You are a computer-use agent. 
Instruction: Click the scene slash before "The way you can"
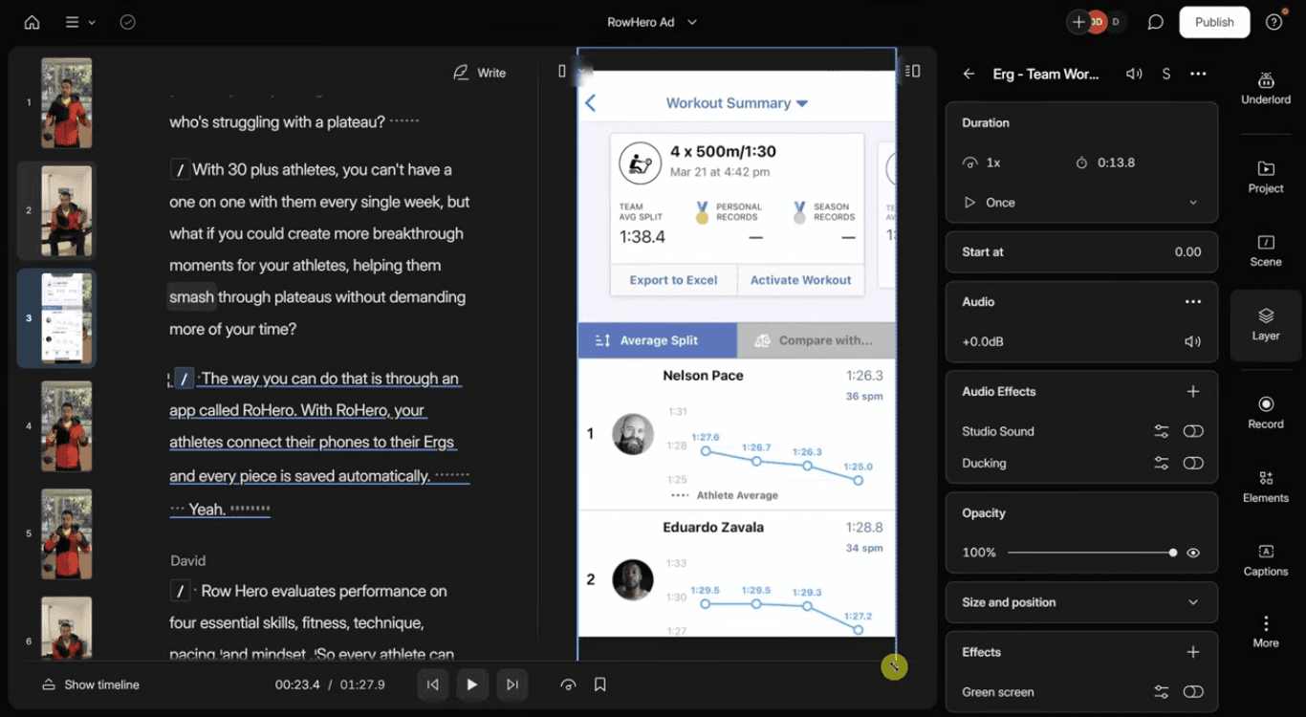(x=185, y=379)
